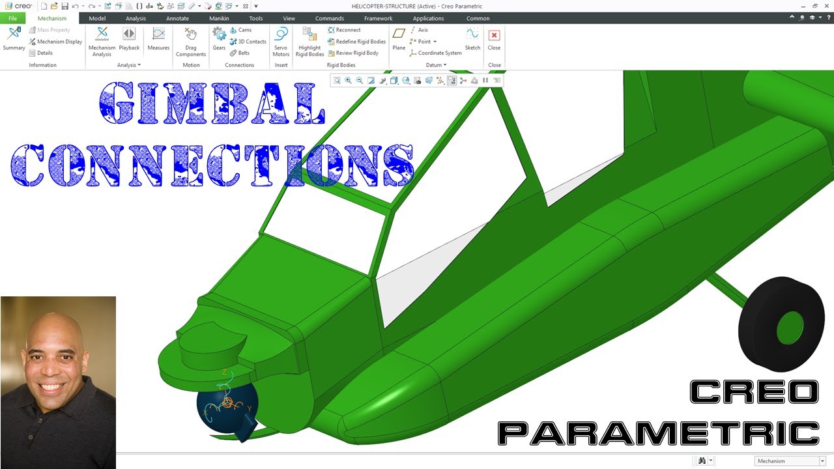The height and width of the screenshot is (469, 834).
Task: Create a datum Coordinate System
Action: point(435,53)
